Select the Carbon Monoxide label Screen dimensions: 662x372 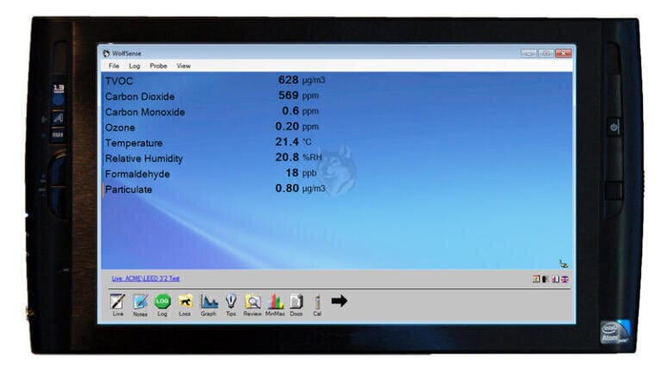pyautogui.click(x=145, y=112)
